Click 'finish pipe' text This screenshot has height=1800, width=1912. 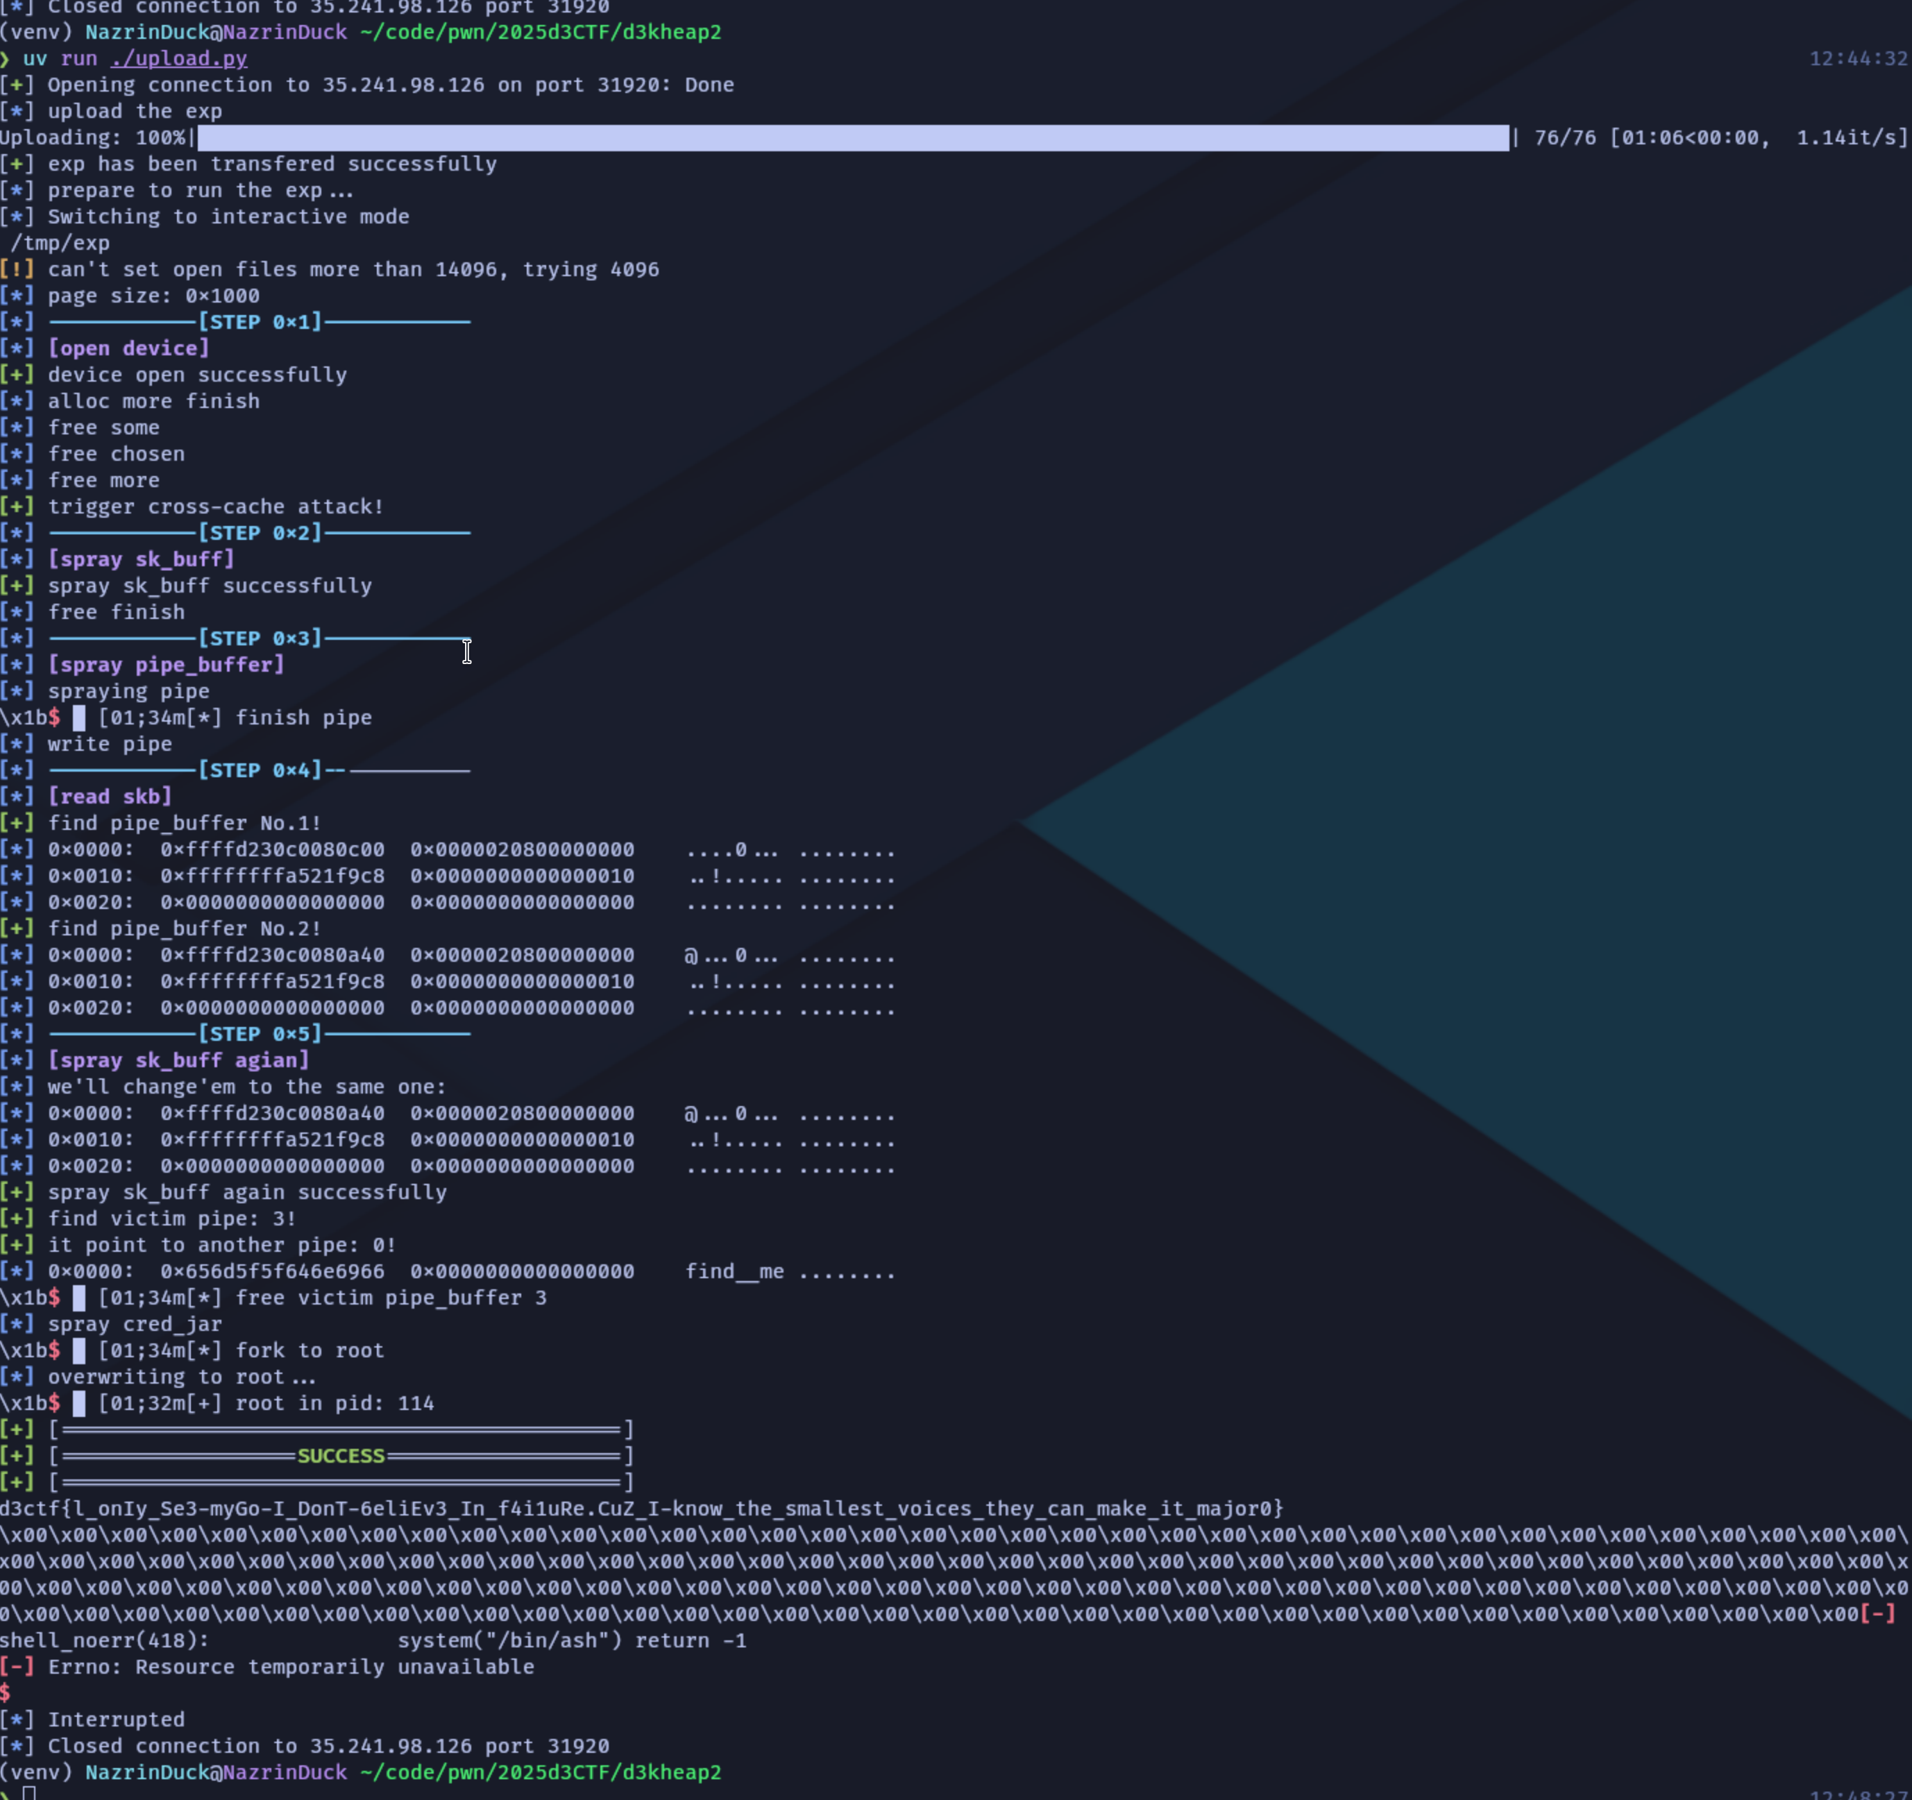point(304,718)
